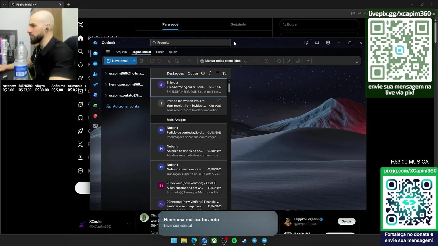Open the Invideo Innovation Pte. Ltd. email

click(x=189, y=106)
